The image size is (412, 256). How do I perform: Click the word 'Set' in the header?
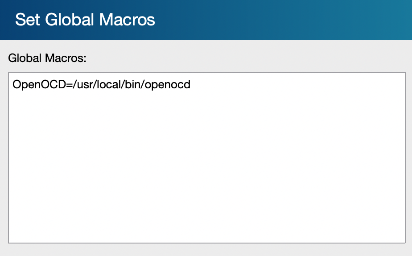[x=27, y=20]
